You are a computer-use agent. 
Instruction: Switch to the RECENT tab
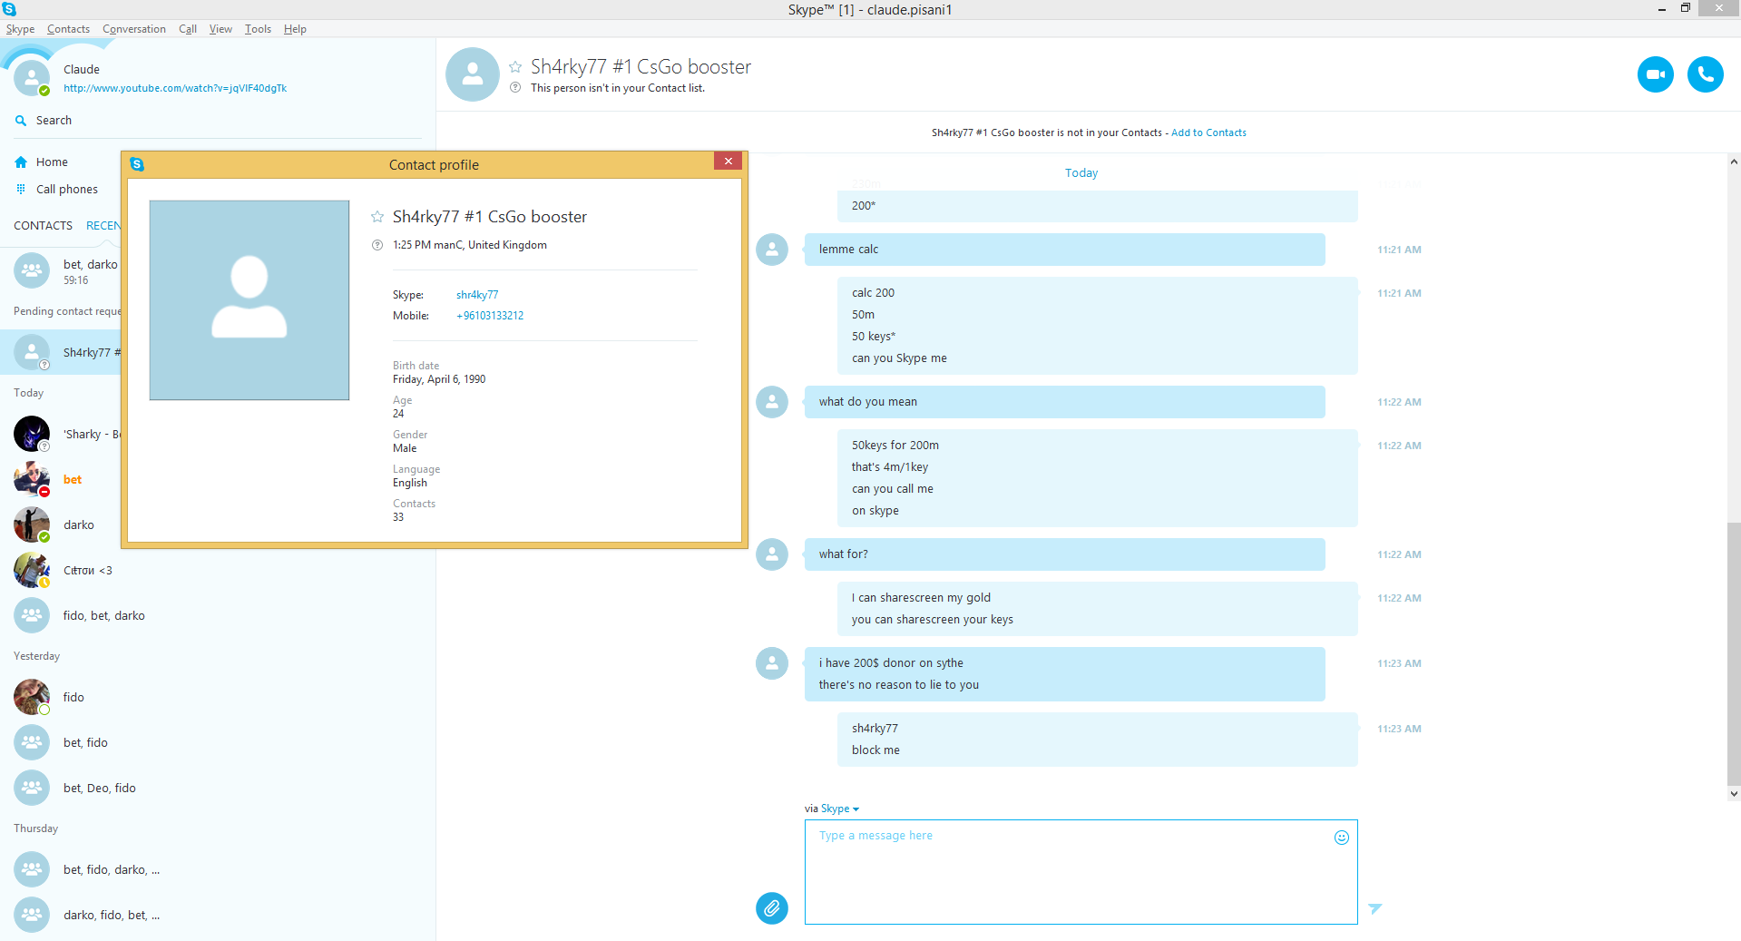coord(103,226)
